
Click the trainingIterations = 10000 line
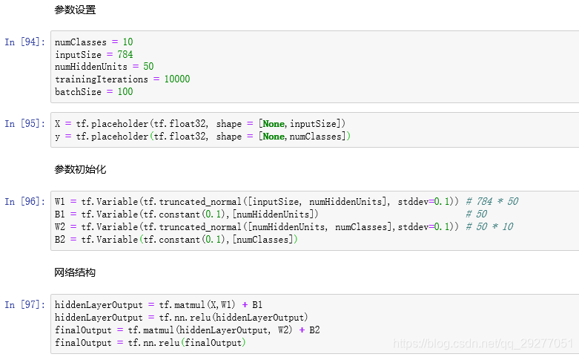[x=122, y=79]
